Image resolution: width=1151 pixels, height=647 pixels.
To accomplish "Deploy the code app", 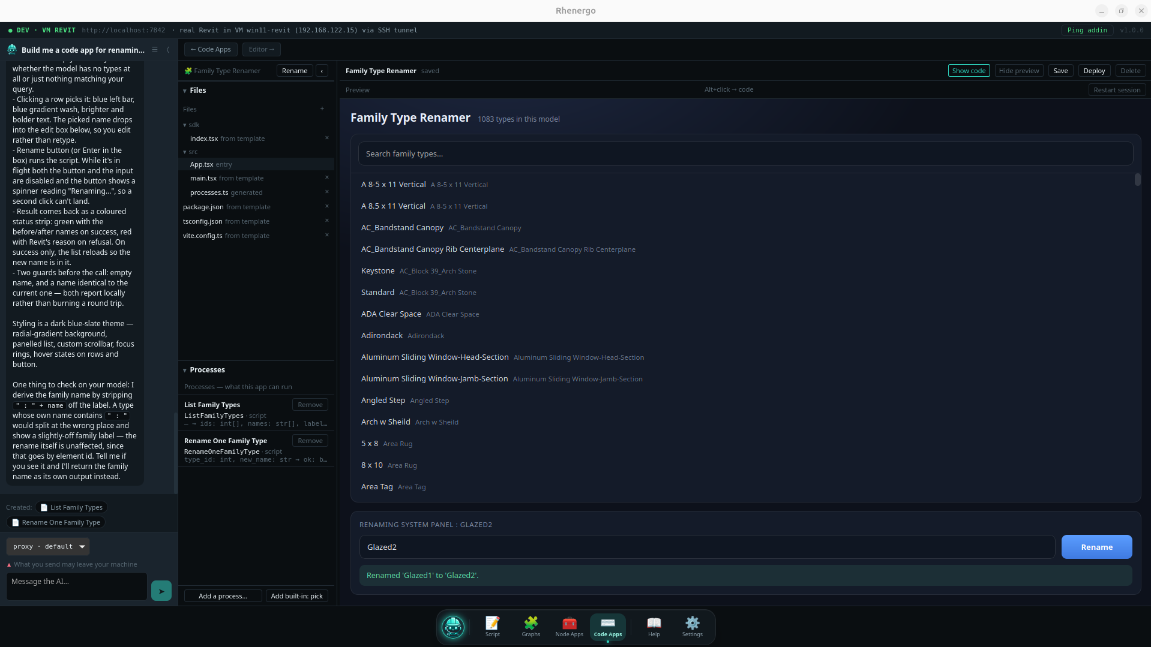I will (x=1094, y=71).
